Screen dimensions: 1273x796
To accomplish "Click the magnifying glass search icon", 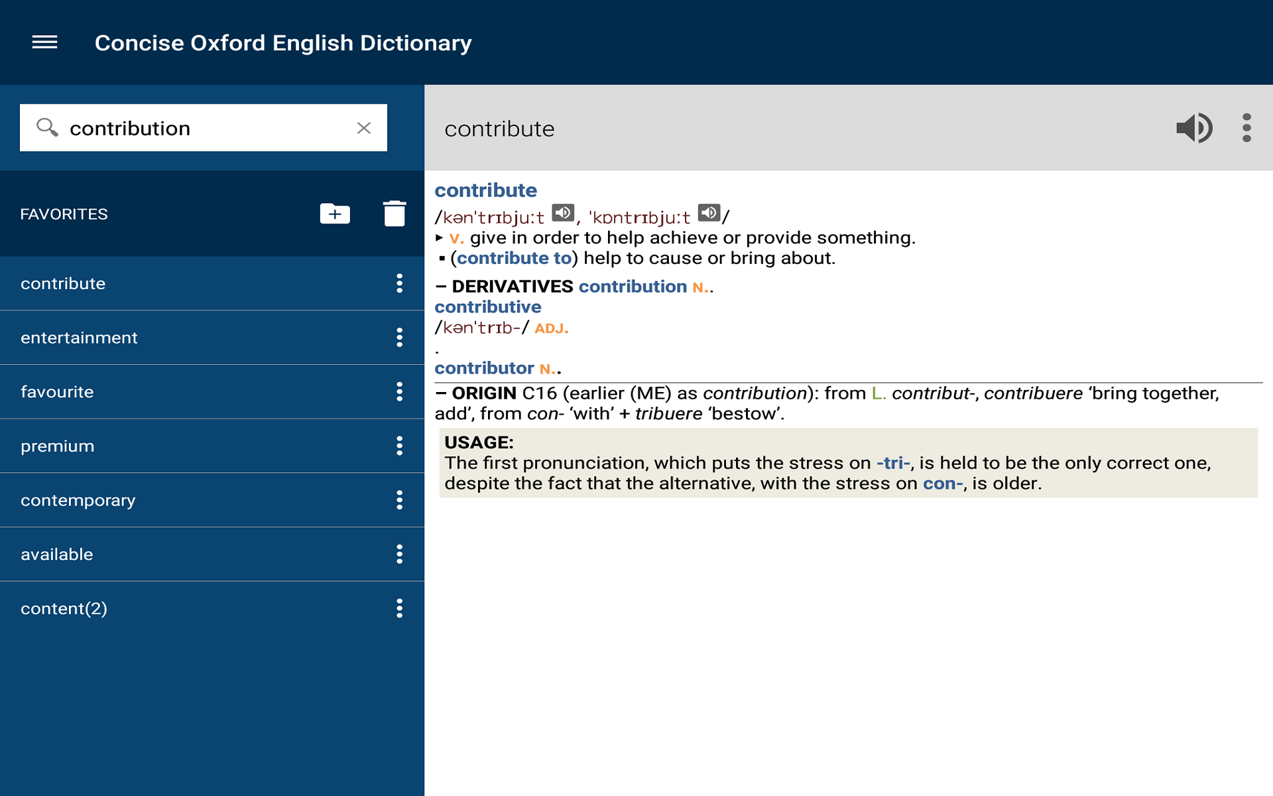I will tap(46, 127).
